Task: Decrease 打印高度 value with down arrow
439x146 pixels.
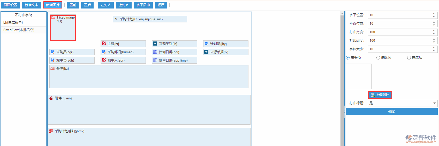Action: [x=434, y=42]
